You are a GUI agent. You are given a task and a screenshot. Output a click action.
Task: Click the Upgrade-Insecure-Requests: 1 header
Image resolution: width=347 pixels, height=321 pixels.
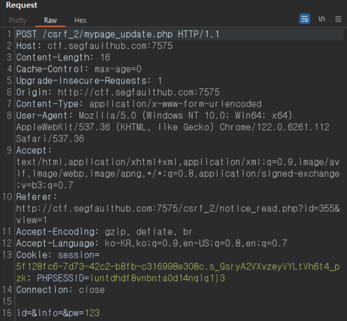(89, 81)
